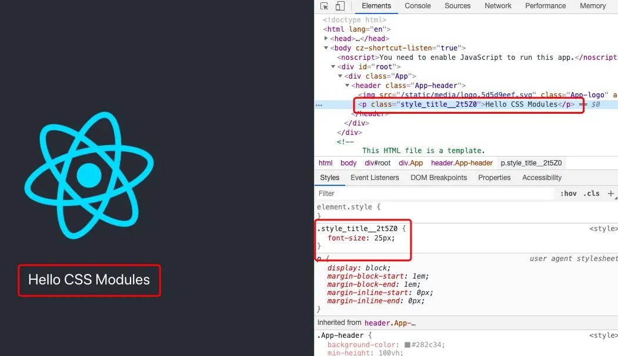Click the Hello CSS Modules page text
The width and height of the screenshot is (618, 356).
(x=89, y=280)
